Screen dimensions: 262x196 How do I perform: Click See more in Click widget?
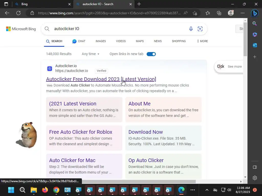click(x=235, y=67)
